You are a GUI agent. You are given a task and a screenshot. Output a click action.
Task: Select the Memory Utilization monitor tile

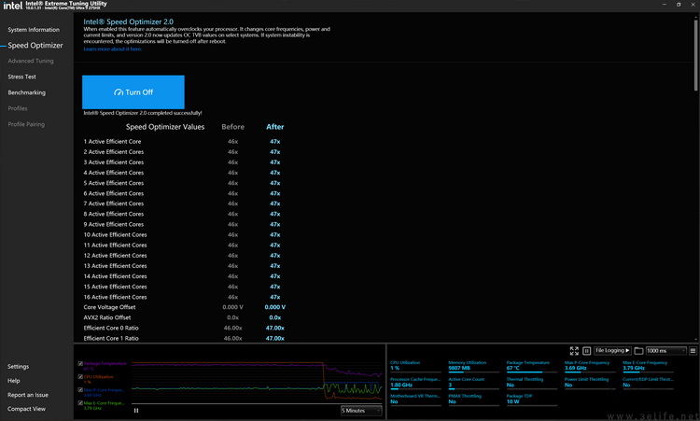pos(473,366)
